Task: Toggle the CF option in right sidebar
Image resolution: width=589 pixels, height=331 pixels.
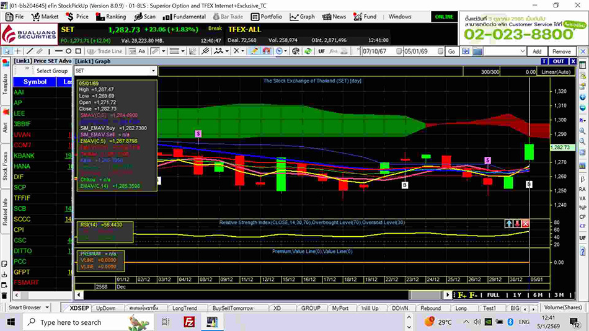Action: pos(582,226)
